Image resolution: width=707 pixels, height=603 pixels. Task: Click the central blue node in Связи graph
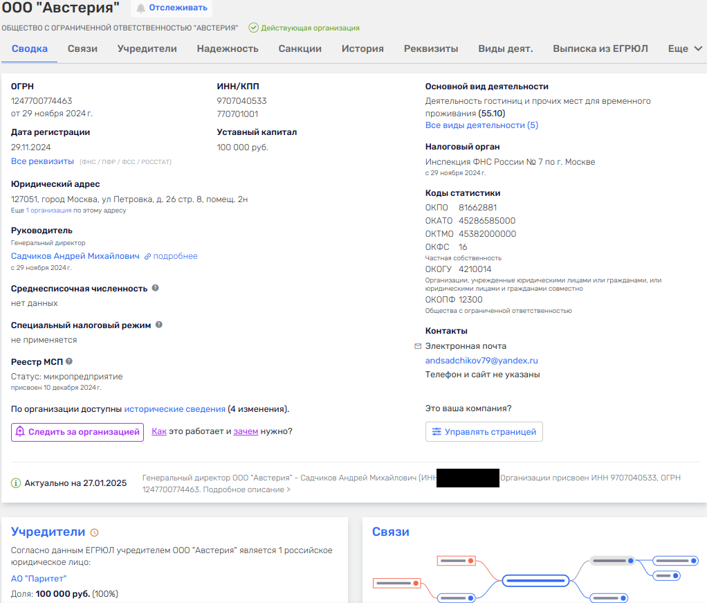pyautogui.click(x=535, y=580)
